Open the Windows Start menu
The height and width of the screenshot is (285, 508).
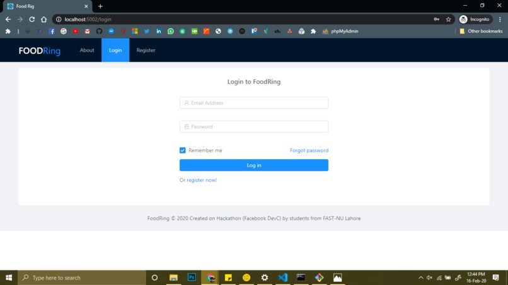tap(9, 277)
